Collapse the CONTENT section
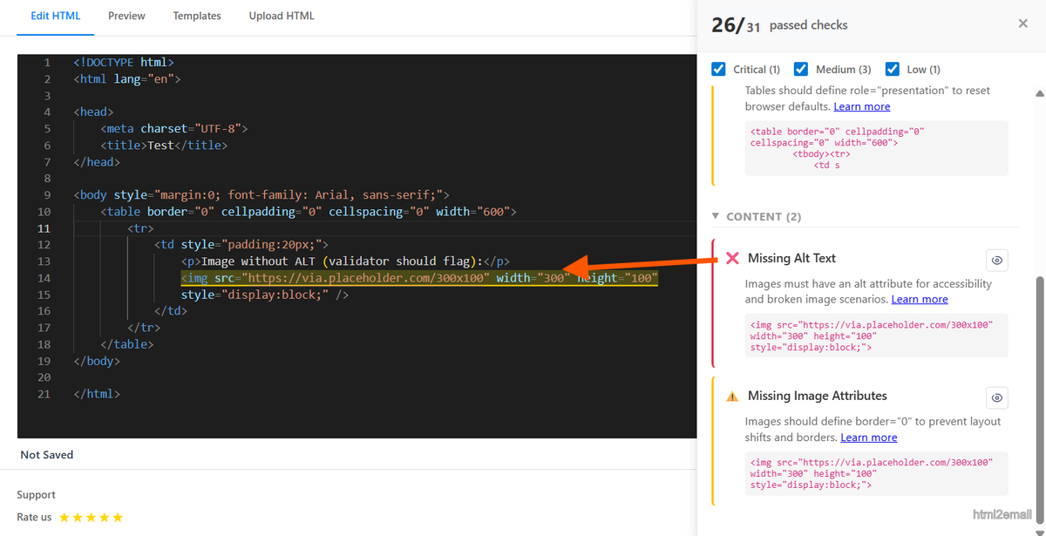This screenshot has height=536, width=1046. (716, 216)
